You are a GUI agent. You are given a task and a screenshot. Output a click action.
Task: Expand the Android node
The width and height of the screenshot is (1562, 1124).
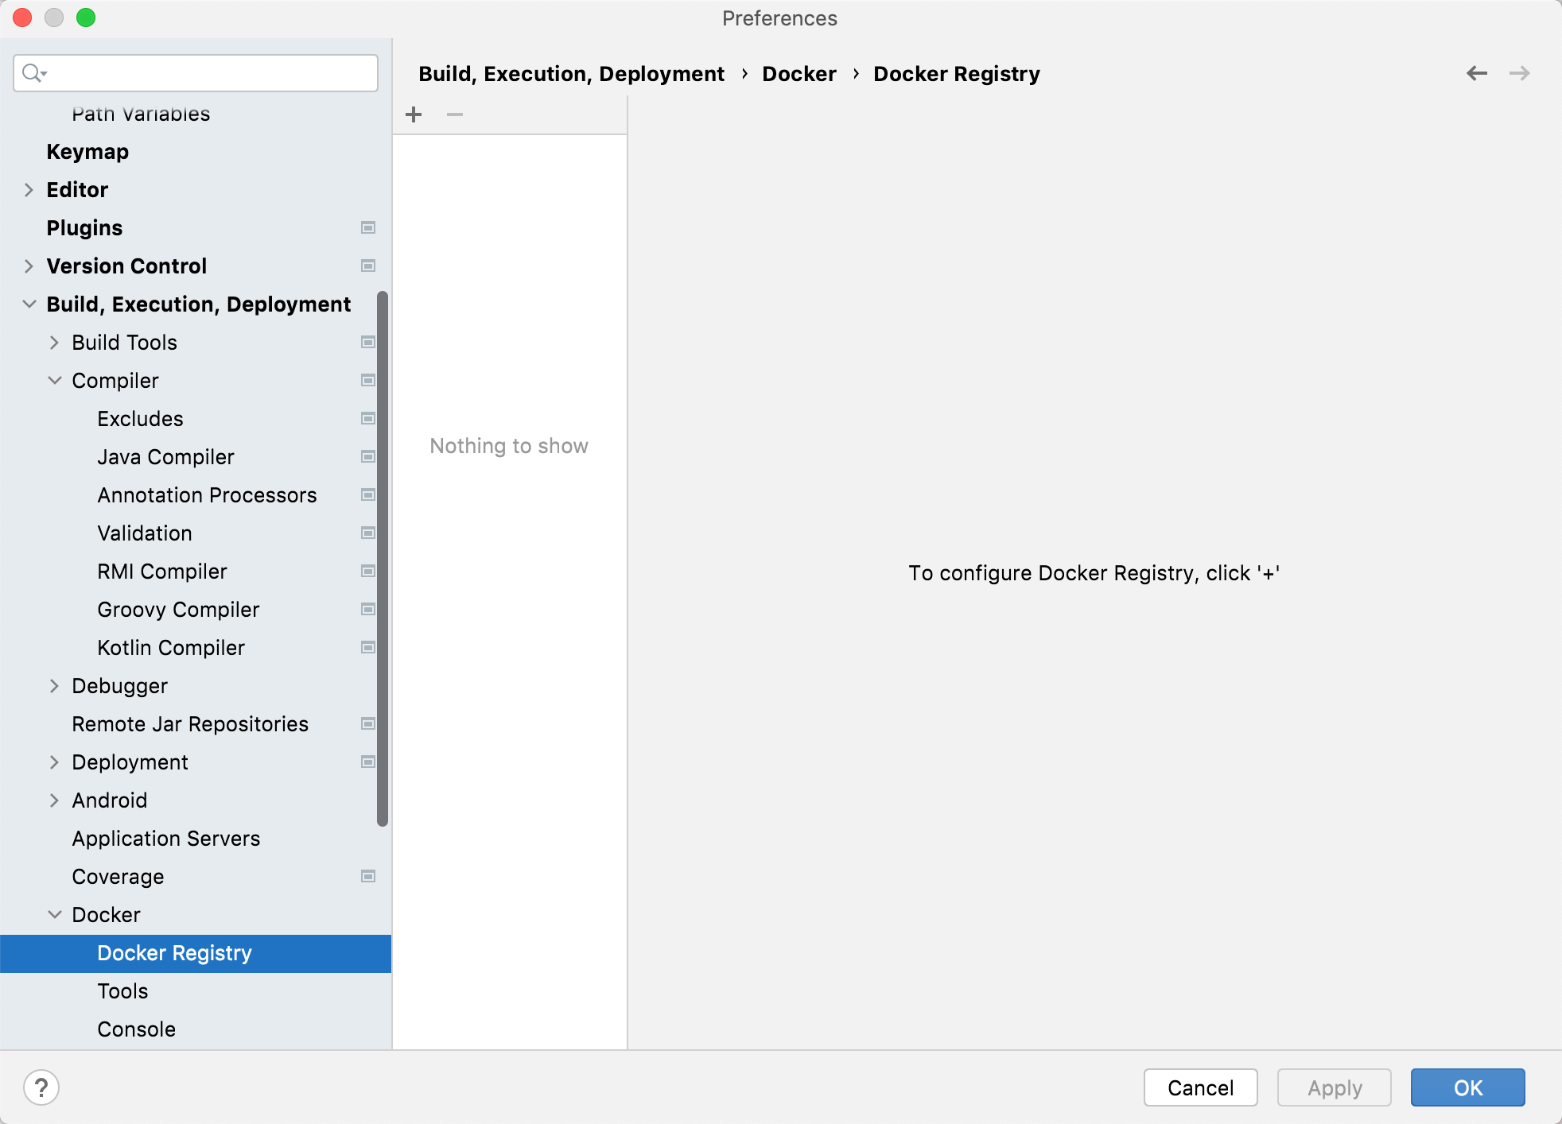(54, 800)
